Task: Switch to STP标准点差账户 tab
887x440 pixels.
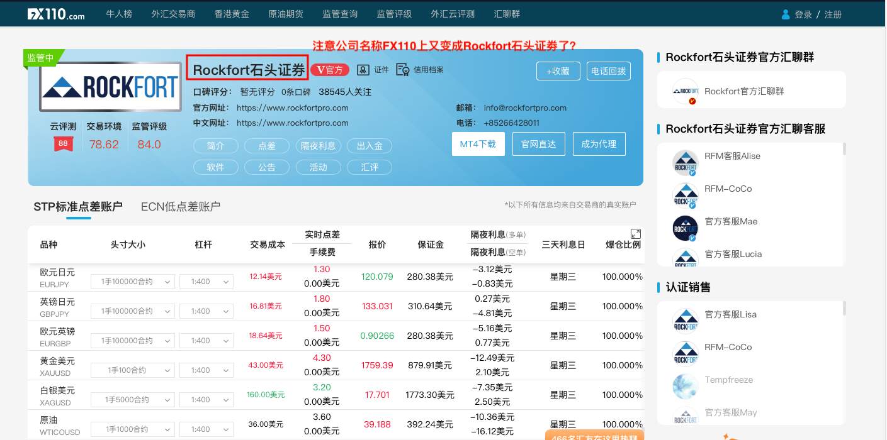Action: (78, 207)
